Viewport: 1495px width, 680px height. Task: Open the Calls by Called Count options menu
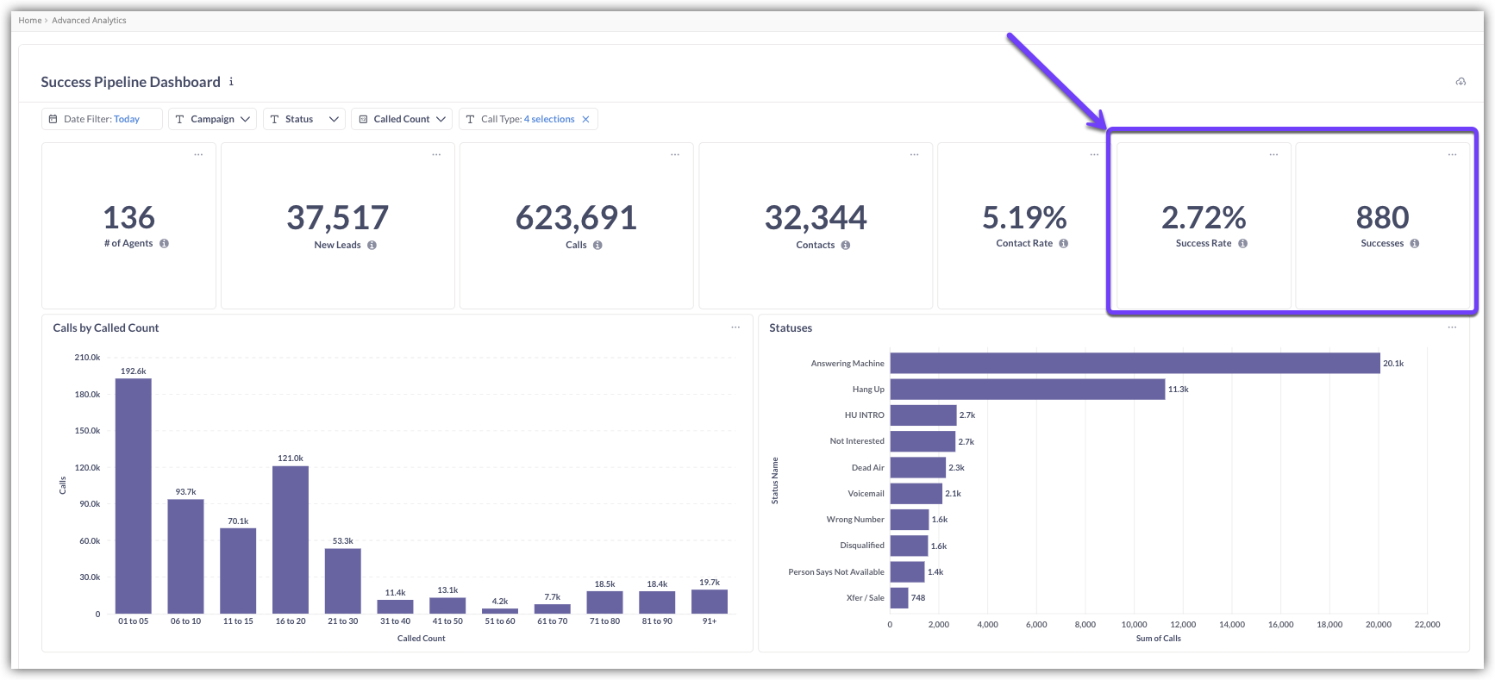point(735,328)
